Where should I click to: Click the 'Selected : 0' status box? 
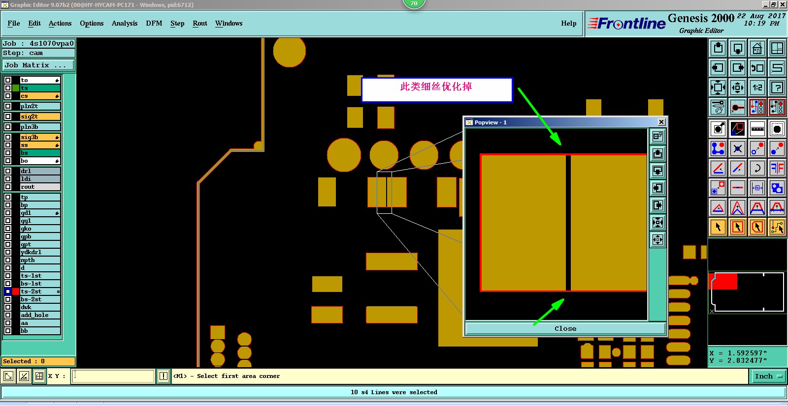click(38, 361)
